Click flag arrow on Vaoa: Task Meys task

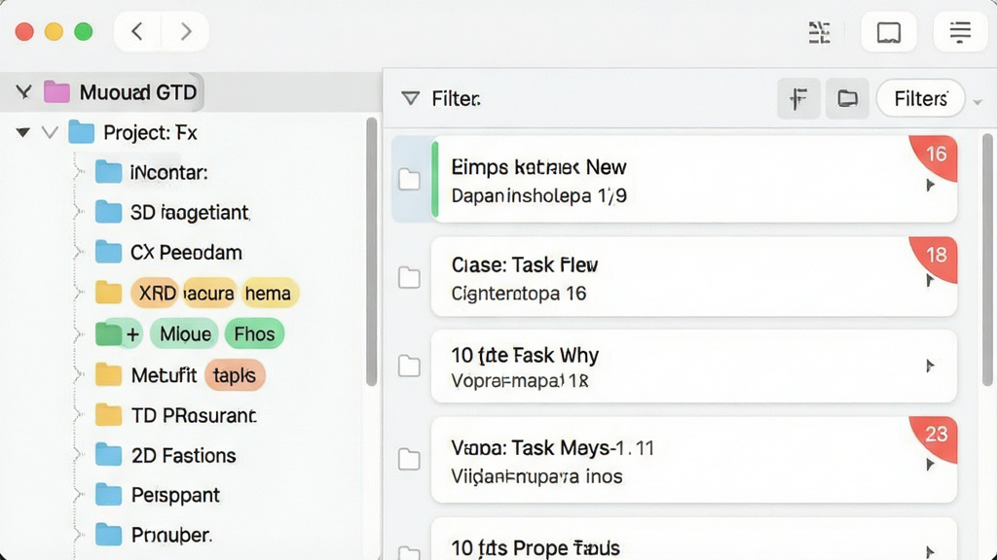coord(930,465)
